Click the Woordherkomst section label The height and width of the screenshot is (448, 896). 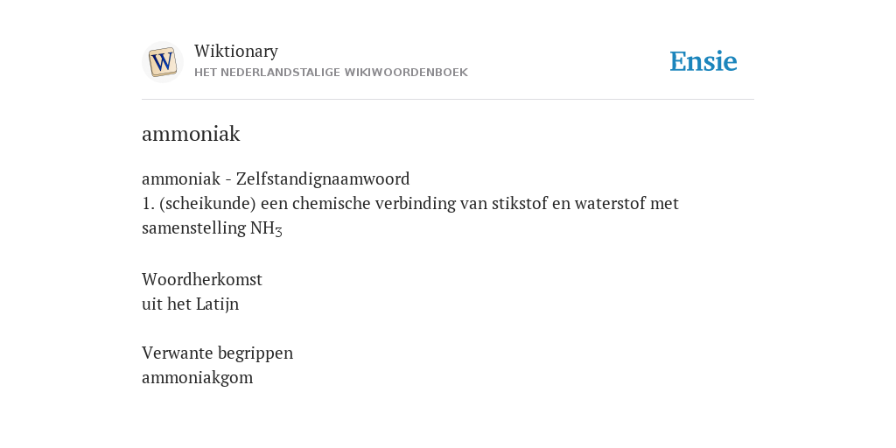click(x=202, y=279)
